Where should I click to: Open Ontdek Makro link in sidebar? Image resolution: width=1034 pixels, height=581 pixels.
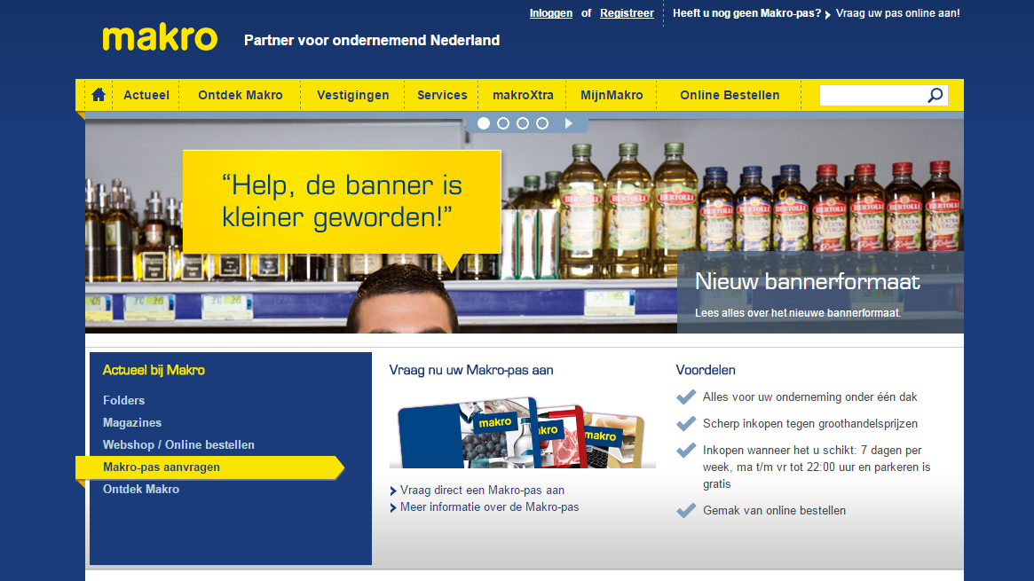140,490
